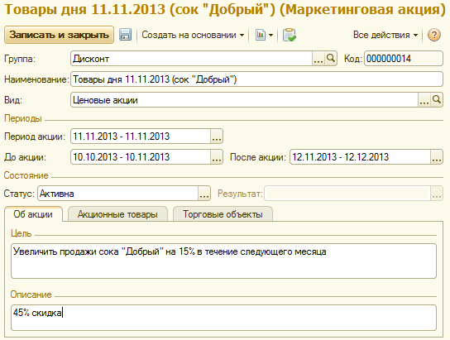Click magnifier icon in Группа field
This screenshot has width=450, height=340.
point(331,59)
